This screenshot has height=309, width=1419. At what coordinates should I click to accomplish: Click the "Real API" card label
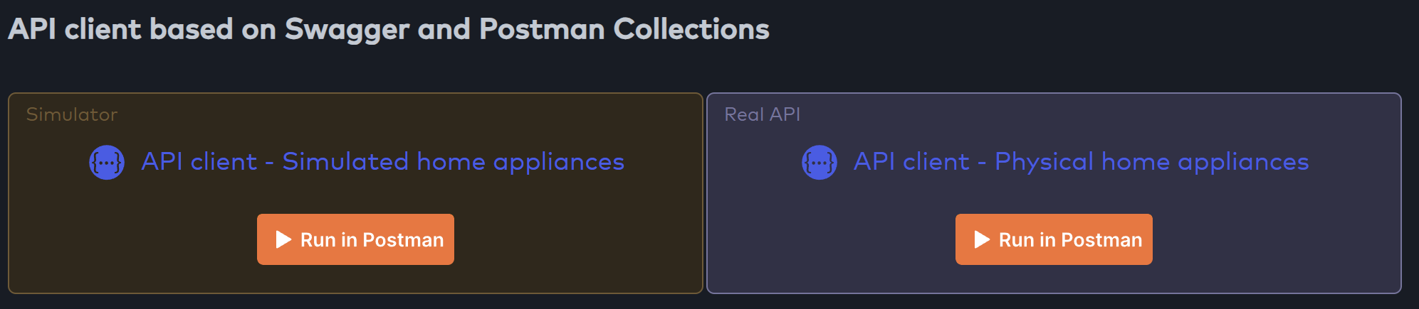(762, 114)
